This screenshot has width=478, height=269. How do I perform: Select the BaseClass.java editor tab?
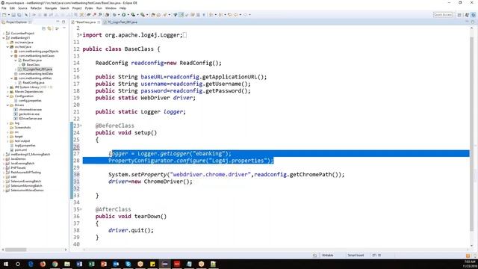[x=85, y=22]
